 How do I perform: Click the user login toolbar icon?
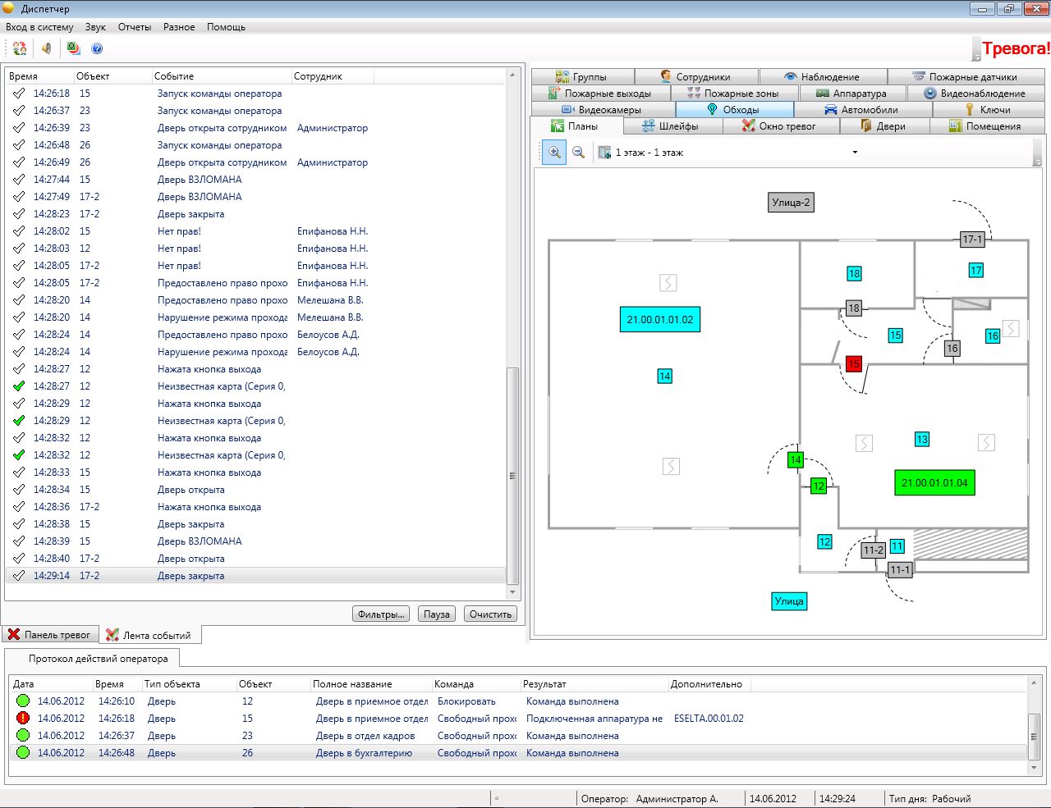(20, 48)
